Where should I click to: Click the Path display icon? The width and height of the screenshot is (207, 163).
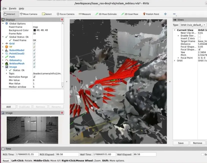pos(6,57)
